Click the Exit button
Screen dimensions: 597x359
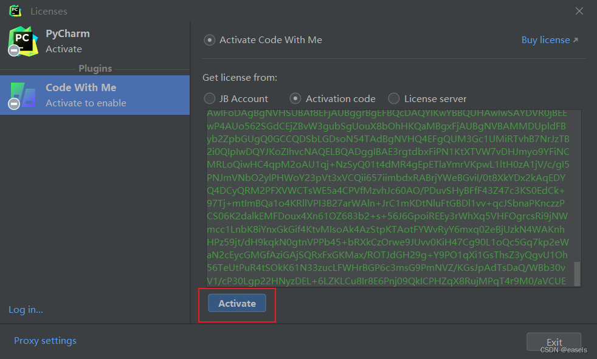tap(553, 341)
